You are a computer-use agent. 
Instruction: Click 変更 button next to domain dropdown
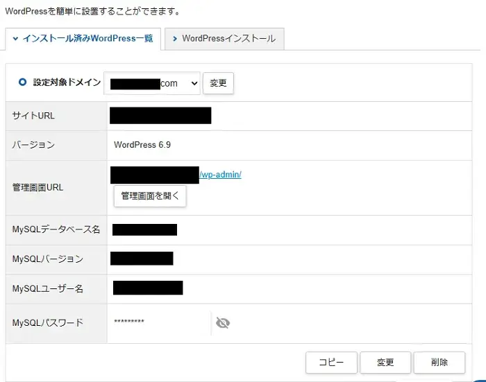pyautogui.click(x=218, y=83)
